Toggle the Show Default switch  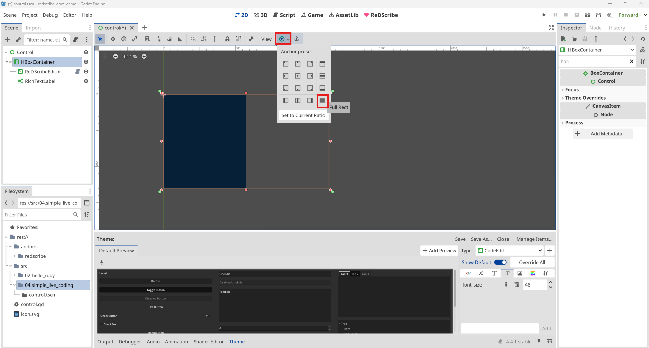click(500, 262)
